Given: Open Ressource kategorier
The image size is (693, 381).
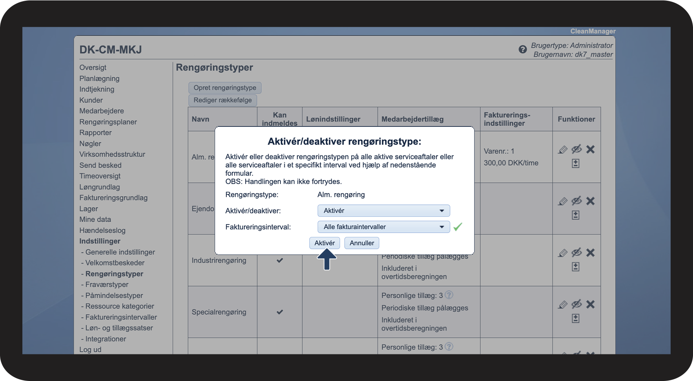Looking at the screenshot, I should click(x=120, y=306).
